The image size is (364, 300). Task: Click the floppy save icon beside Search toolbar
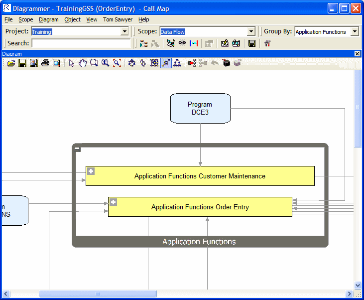[252, 43]
